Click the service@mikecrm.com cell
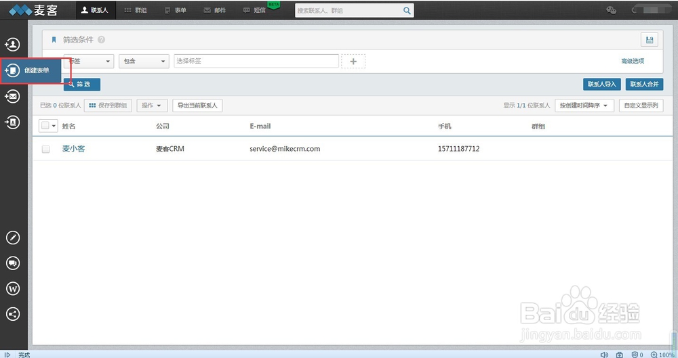Image resolution: width=678 pixels, height=358 pixels. click(285, 149)
